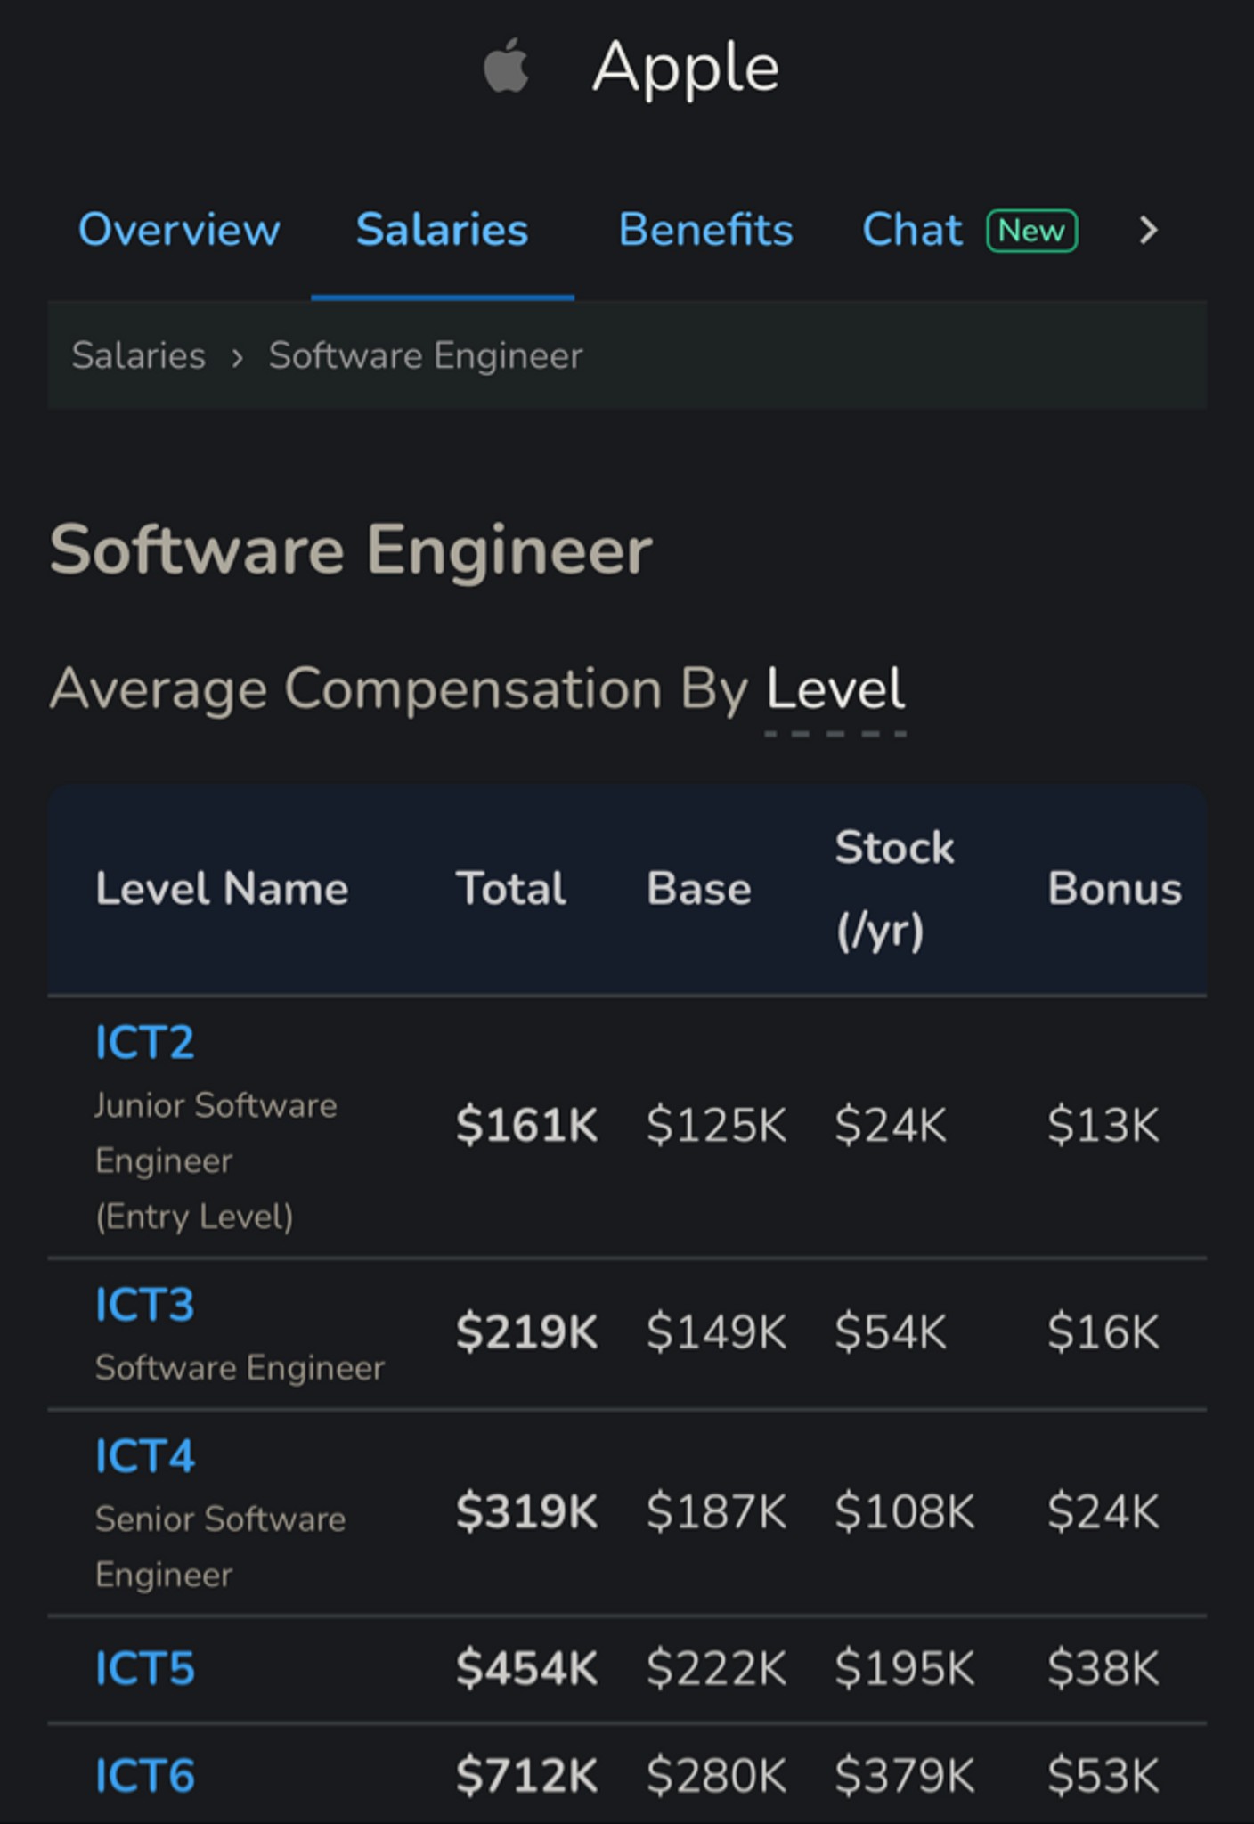
Task: Return to Salaries via breadcrumb
Action: point(140,355)
